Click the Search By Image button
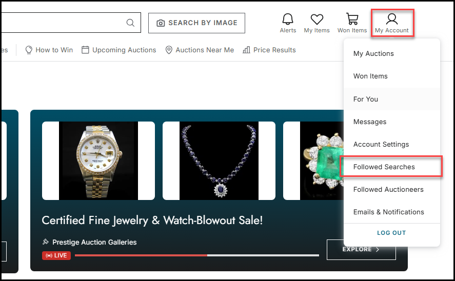455x281 pixels. 197,23
